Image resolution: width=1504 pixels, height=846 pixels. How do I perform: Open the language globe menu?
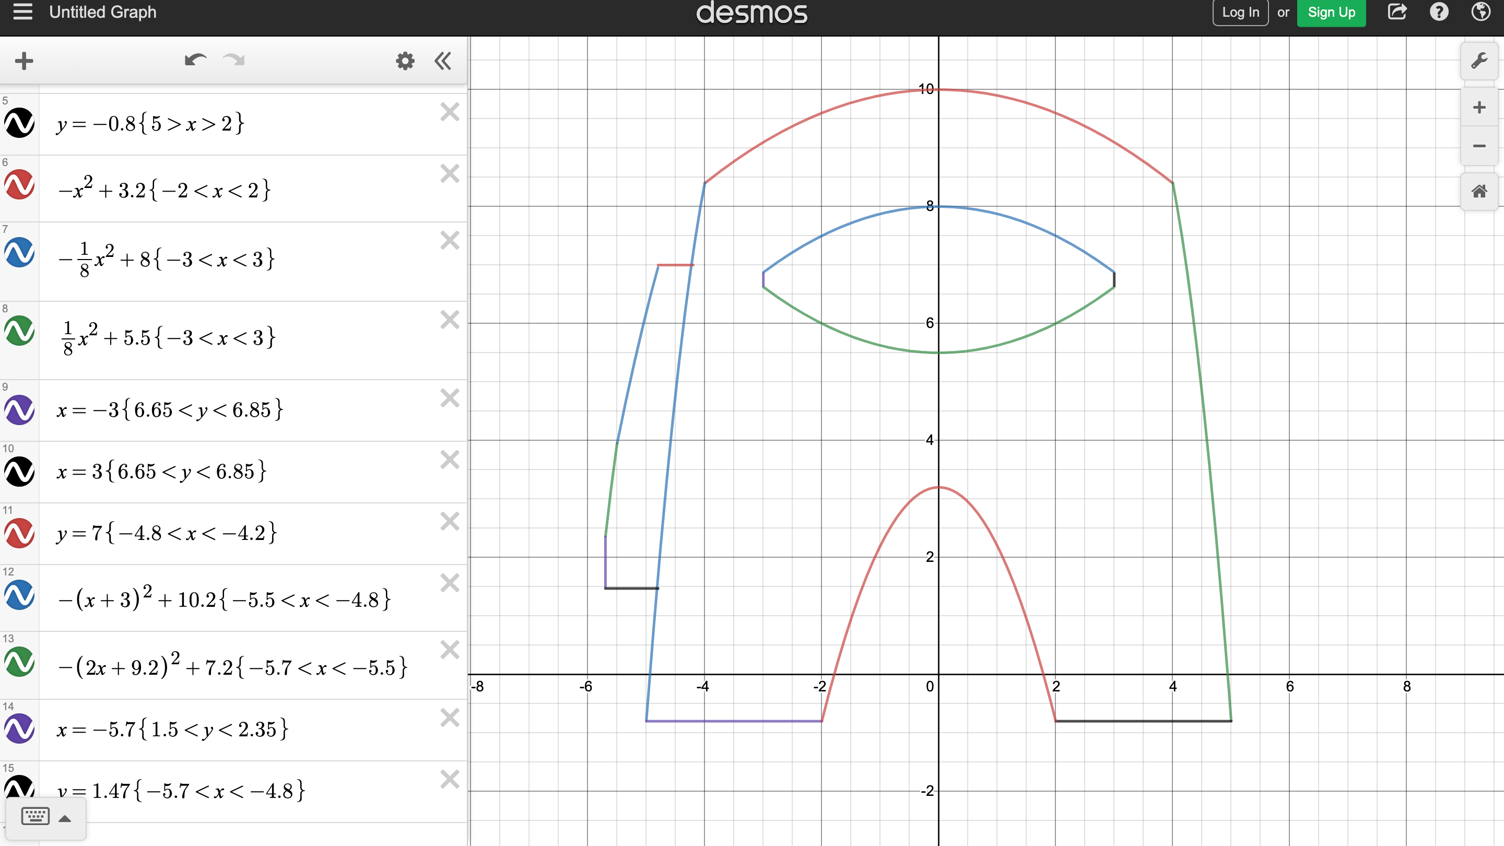point(1480,11)
